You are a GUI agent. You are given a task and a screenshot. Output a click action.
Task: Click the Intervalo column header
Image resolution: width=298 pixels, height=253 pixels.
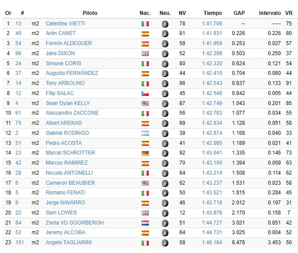click(x=270, y=13)
